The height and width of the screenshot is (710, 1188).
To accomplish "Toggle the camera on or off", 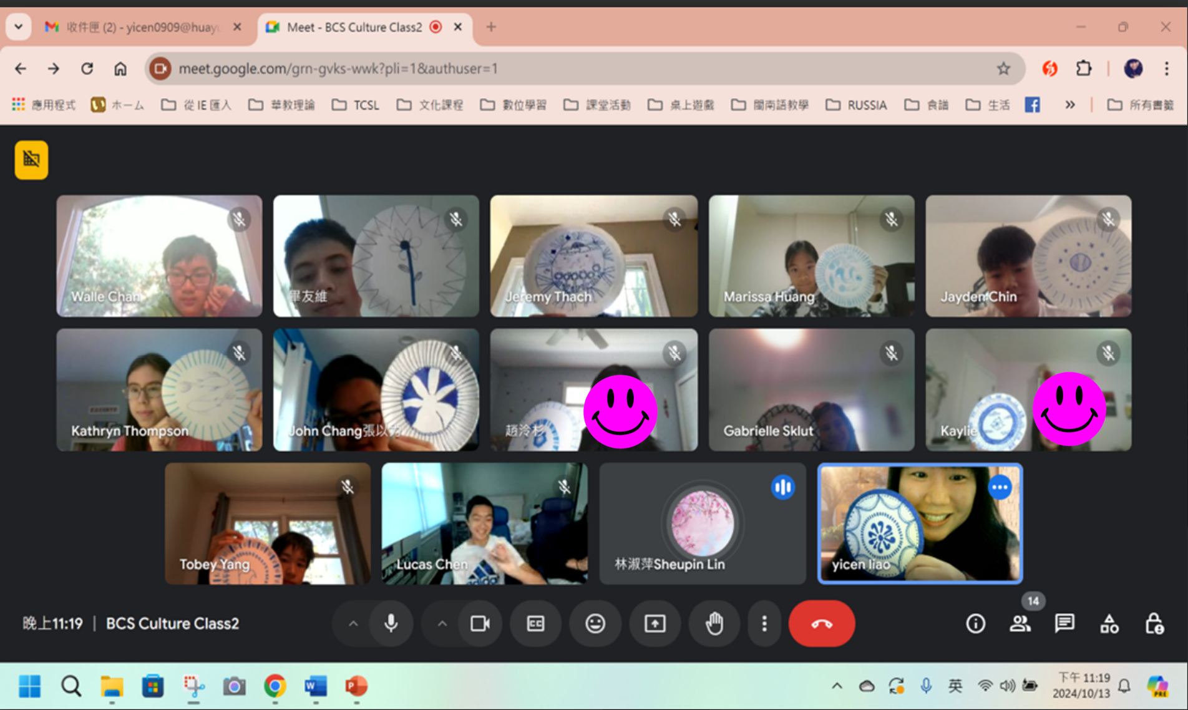I will tap(479, 623).
